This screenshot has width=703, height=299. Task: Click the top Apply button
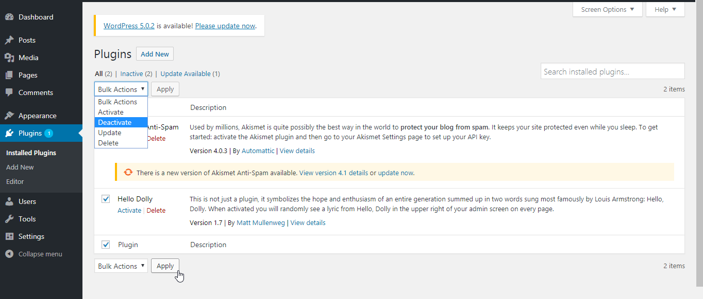pyautogui.click(x=165, y=89)
